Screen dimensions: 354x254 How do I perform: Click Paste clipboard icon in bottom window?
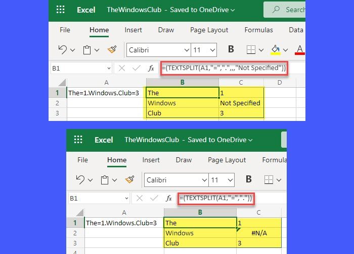click(105, 180)
